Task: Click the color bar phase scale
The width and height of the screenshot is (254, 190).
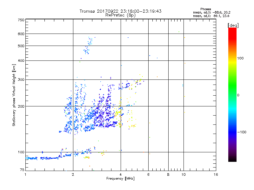Action: pos(232,94)
